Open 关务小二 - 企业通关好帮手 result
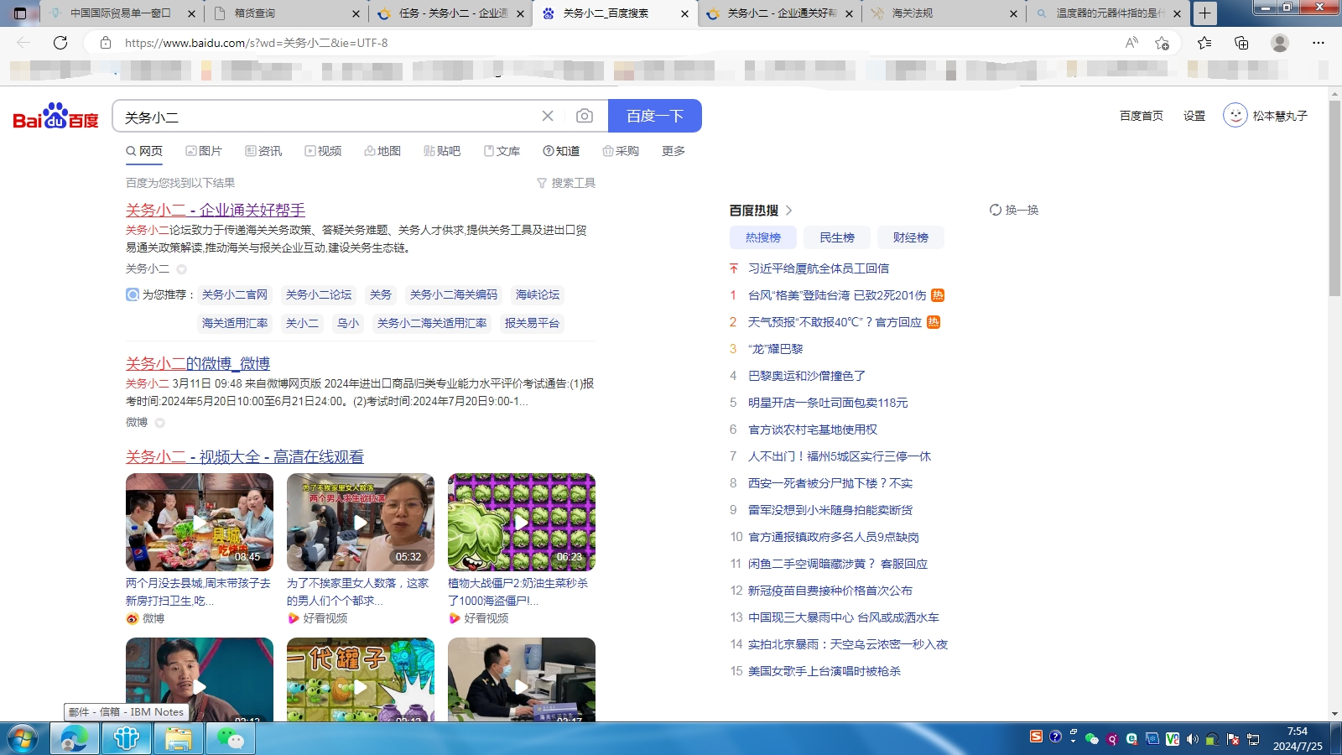Viewport: 1342px width, 755px height. (216, 210)
